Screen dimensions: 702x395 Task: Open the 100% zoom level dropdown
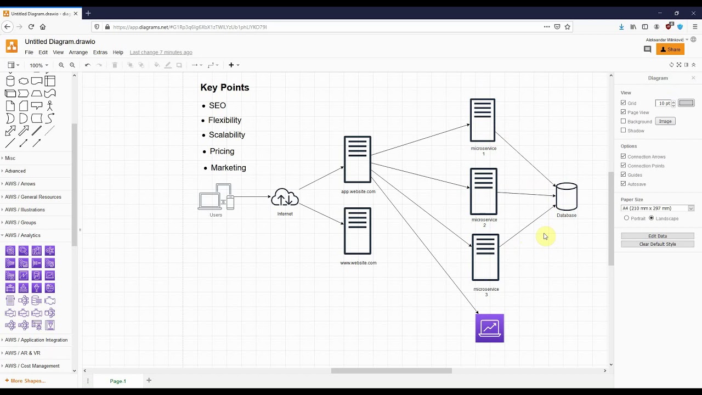38,65
